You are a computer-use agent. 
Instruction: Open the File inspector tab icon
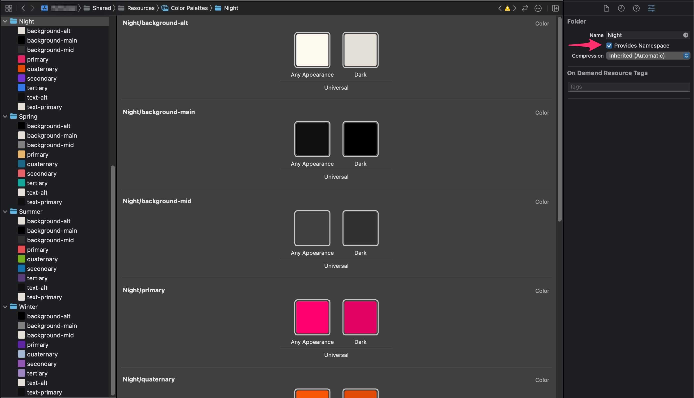(x=606, y=8)
